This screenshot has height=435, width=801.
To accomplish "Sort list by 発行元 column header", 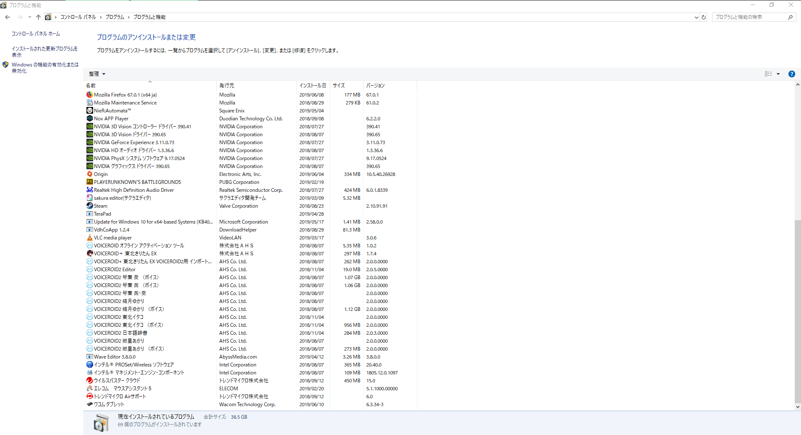I will (256, 85).
